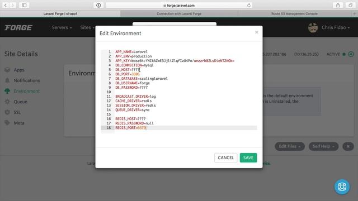The image size is (358, 201).
Task: Reload the page with refresh icon
Action: (248, 5)
